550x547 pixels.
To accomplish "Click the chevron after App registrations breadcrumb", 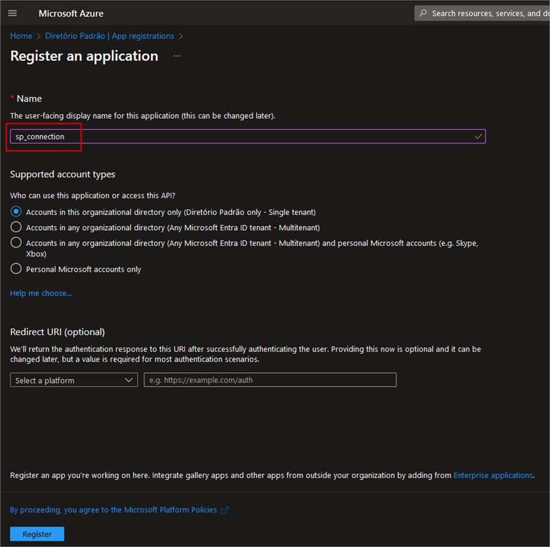I will [181, 36].
